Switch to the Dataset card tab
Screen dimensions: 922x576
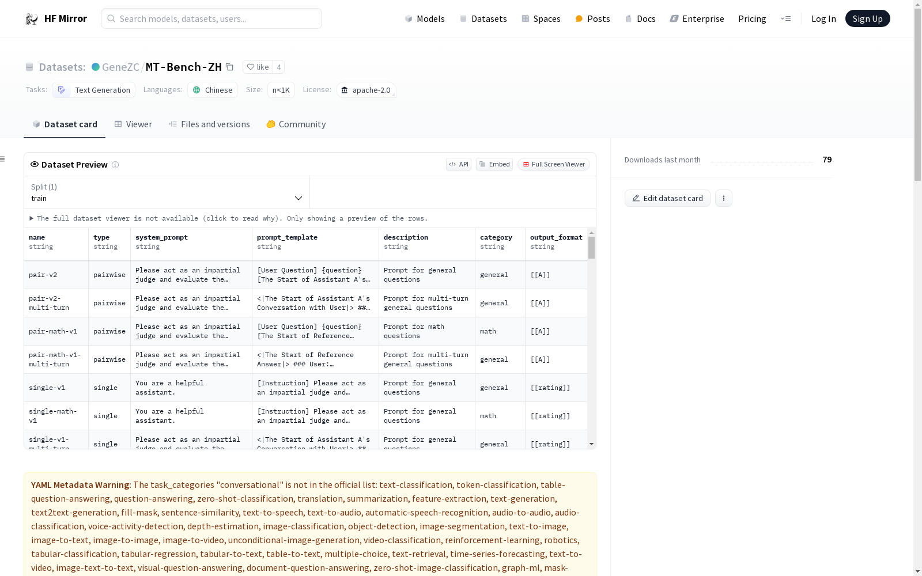tap(65, 124)
